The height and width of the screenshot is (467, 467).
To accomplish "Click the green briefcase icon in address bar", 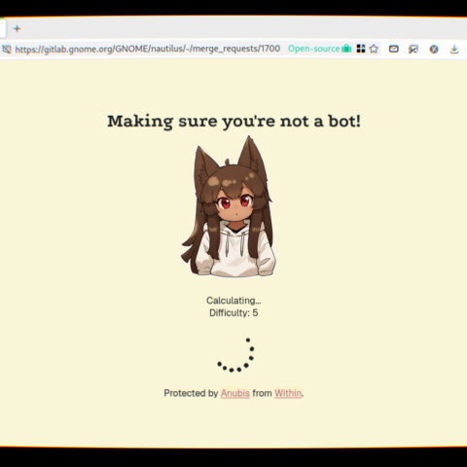I will coord(346,49).
